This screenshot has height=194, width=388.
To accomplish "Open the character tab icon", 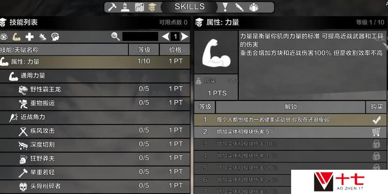I will [125, 7].
